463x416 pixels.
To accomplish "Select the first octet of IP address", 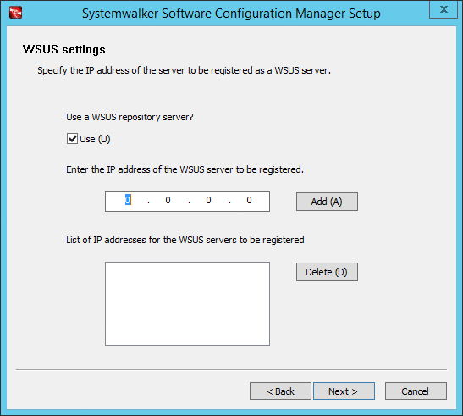I will coord(128,200).
